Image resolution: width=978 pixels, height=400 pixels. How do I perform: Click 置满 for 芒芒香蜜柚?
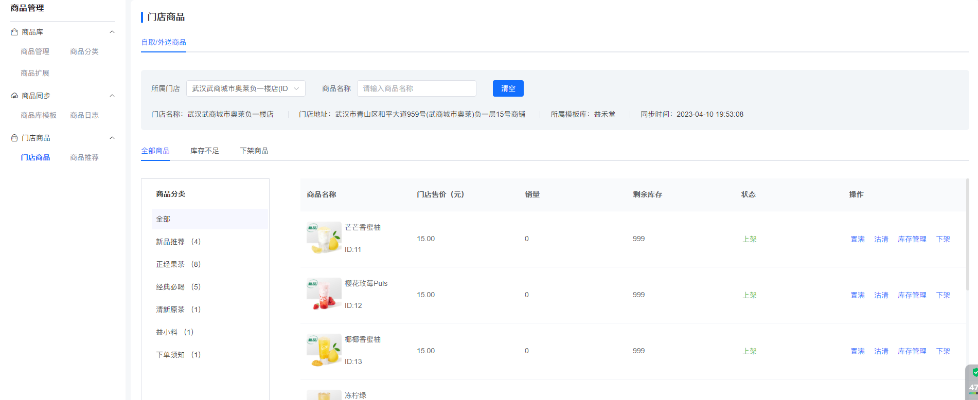tap(858, 239)
